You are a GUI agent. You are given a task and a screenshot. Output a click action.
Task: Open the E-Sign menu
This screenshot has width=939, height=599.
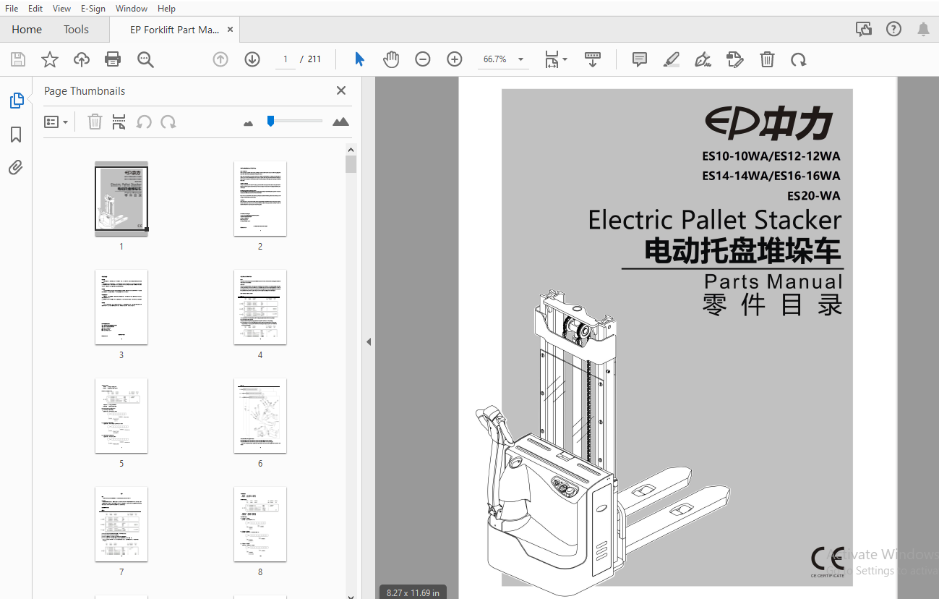pyautogui.click(x=93, y=9)
